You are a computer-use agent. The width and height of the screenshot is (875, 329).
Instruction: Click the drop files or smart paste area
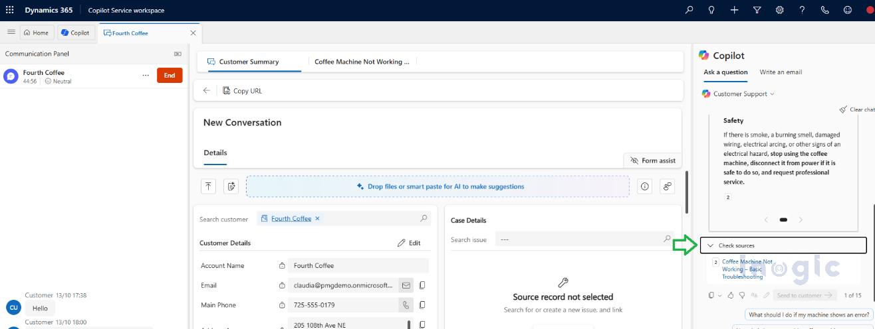tap(437, 186)
